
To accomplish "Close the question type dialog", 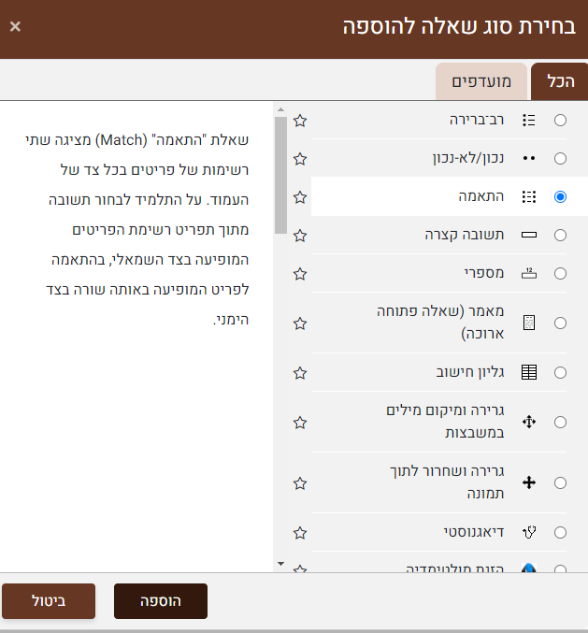I will (x=15, y=26).
